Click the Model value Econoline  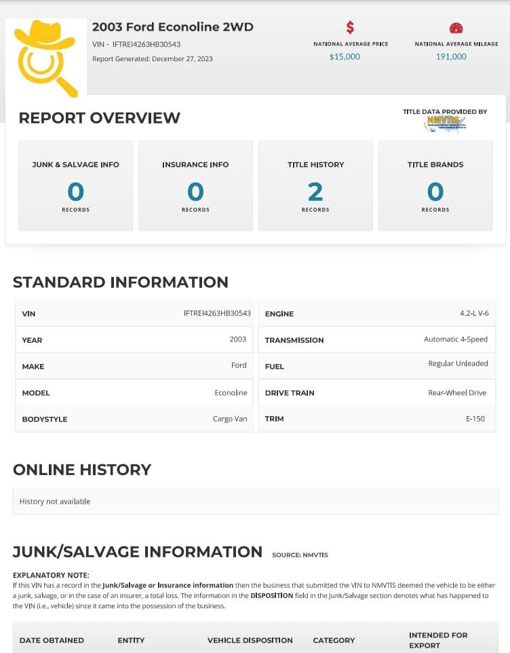pyautogui.click(x=231, y=393)
